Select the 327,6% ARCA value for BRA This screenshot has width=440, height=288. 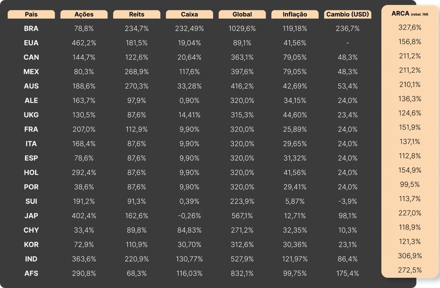pyautogui.click(x=410, y=28)
